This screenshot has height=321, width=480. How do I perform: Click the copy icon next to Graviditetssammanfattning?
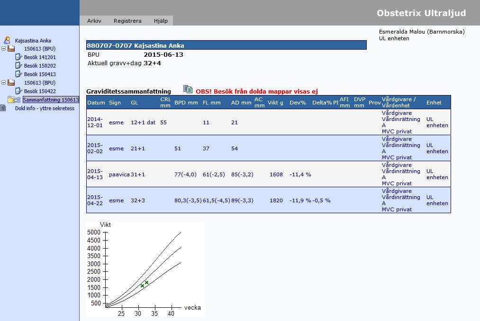tap(188, 89)
